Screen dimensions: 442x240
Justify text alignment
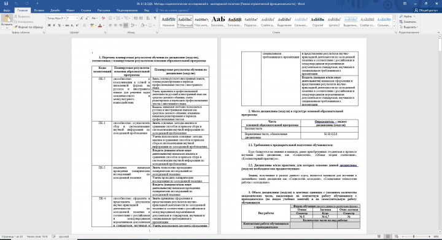(125, 25)
